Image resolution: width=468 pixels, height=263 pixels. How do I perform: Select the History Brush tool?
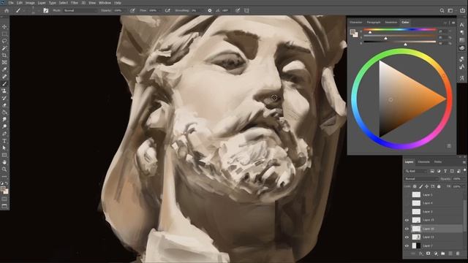point(4,98)
